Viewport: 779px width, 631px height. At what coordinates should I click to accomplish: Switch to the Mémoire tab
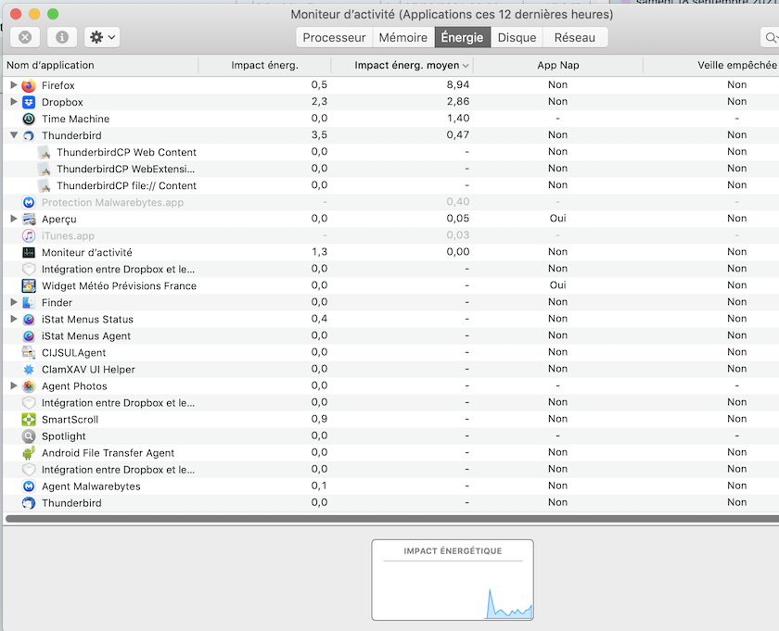402,37
